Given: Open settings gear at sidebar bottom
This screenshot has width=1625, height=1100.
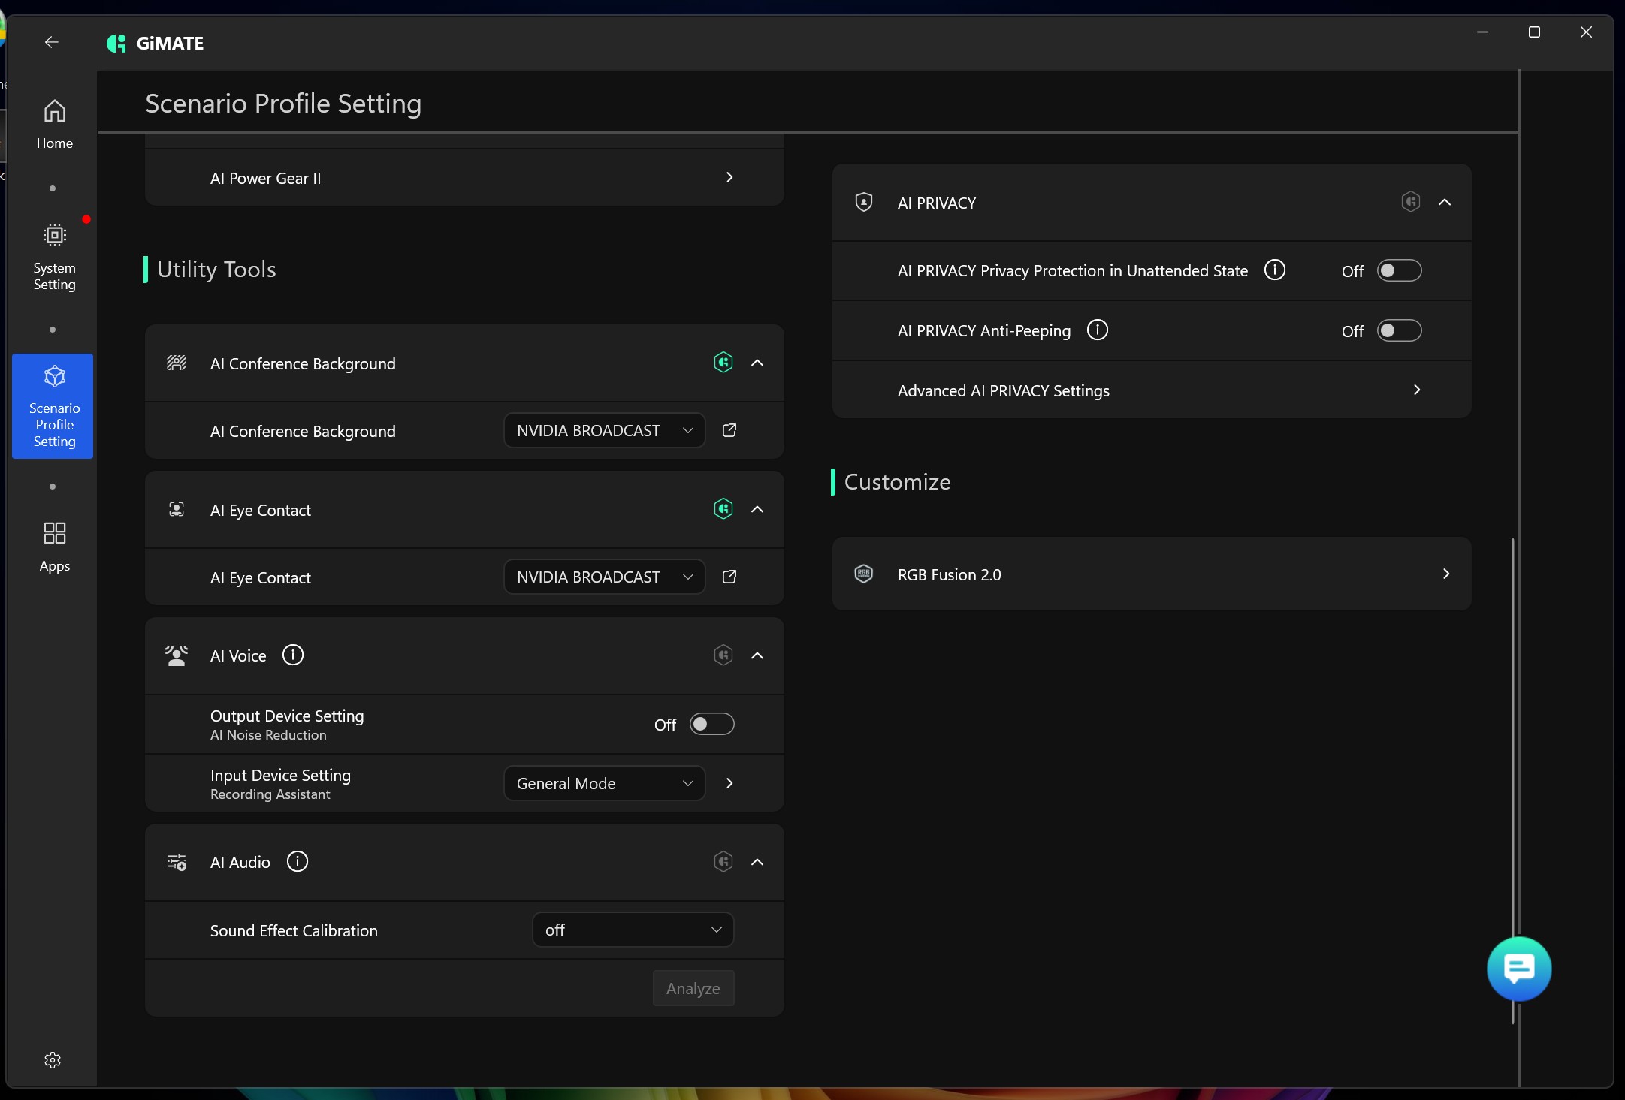Looking at the screenshot, I should point(53,1060).
